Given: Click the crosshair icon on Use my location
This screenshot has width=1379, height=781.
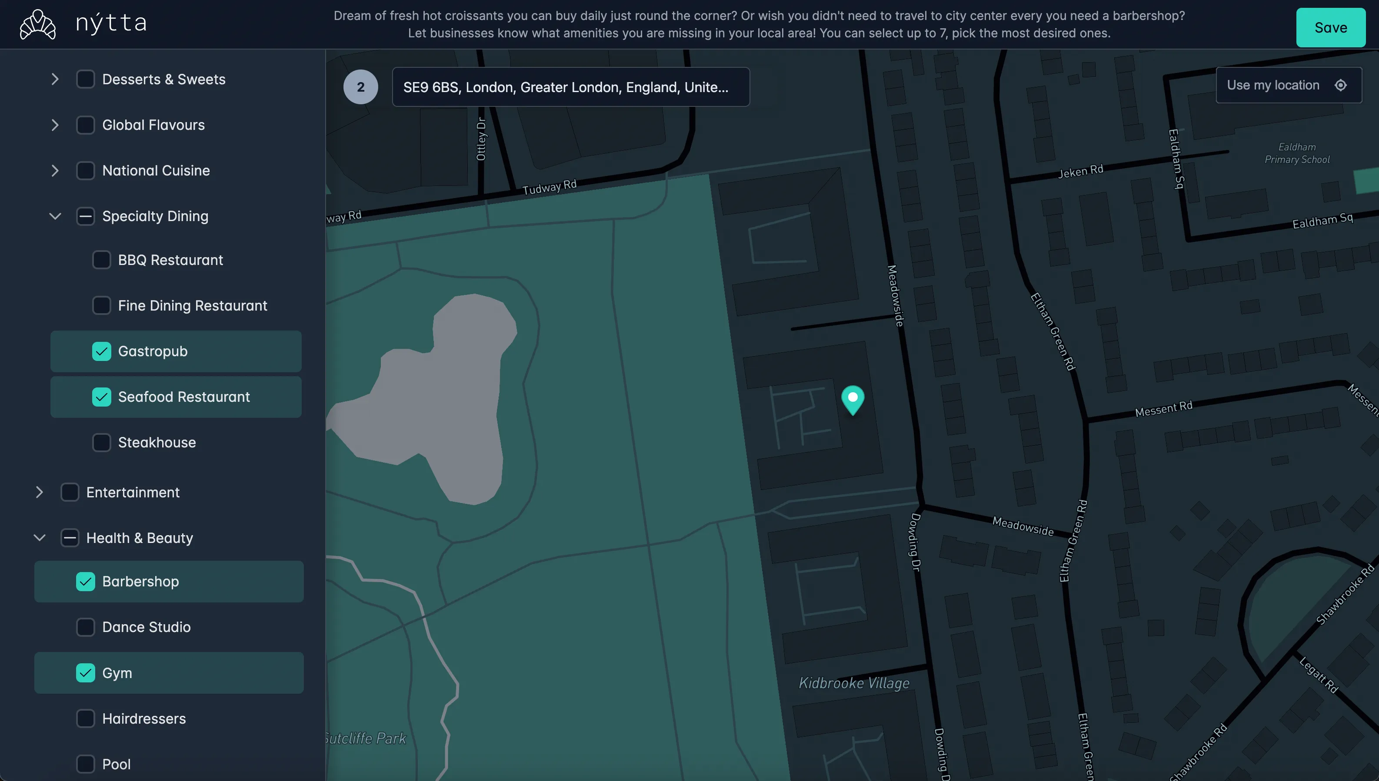Looking at the screenshot, I should pyautogui.click(x=1340, y=85).
